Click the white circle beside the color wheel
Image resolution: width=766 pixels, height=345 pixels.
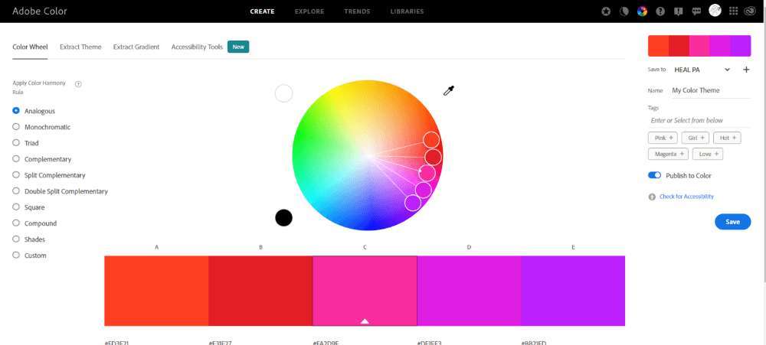click(x=284, y=93)
